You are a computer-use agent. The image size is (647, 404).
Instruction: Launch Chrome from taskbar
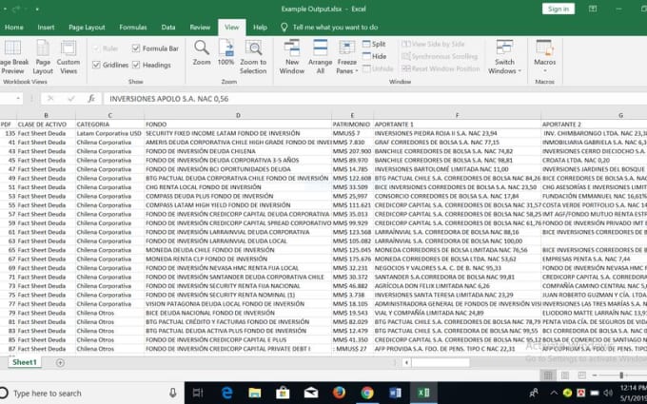coord(367,393)
